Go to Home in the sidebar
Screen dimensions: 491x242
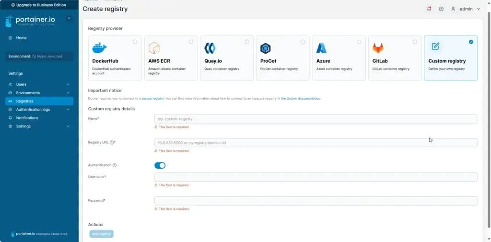click(x=39, y=38)
